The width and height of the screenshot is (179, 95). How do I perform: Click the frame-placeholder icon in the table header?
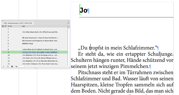coord(3,26)
